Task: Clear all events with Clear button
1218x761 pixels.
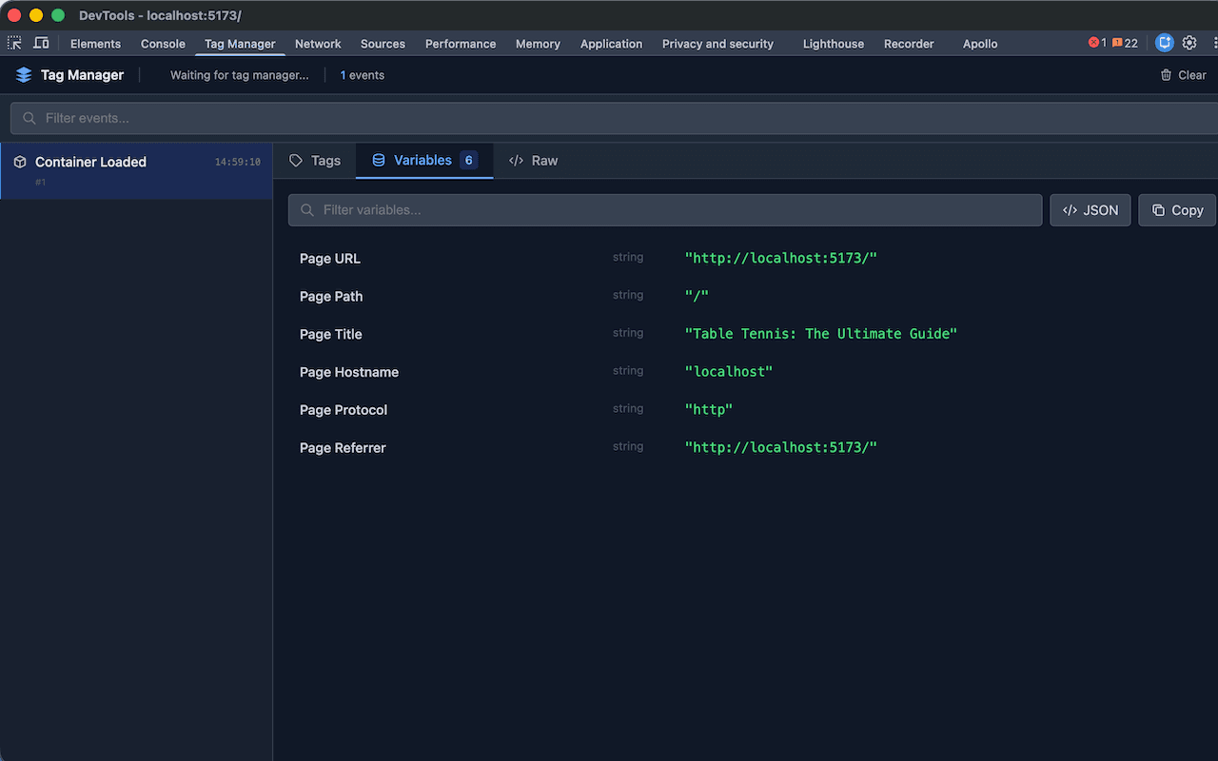Action: [x=1183, y=75]
